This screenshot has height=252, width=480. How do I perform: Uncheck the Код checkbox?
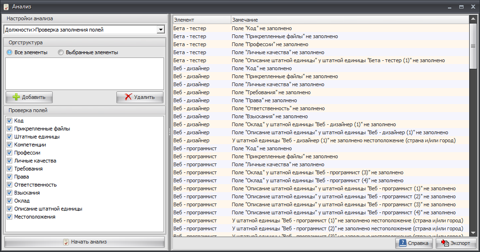(x=9, y=121)
